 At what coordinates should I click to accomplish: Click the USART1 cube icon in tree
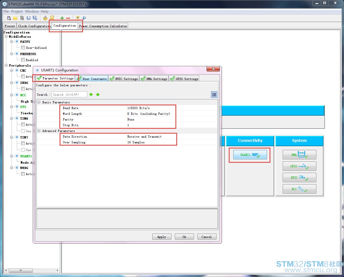pyautogui.click(x=17, y=156)
